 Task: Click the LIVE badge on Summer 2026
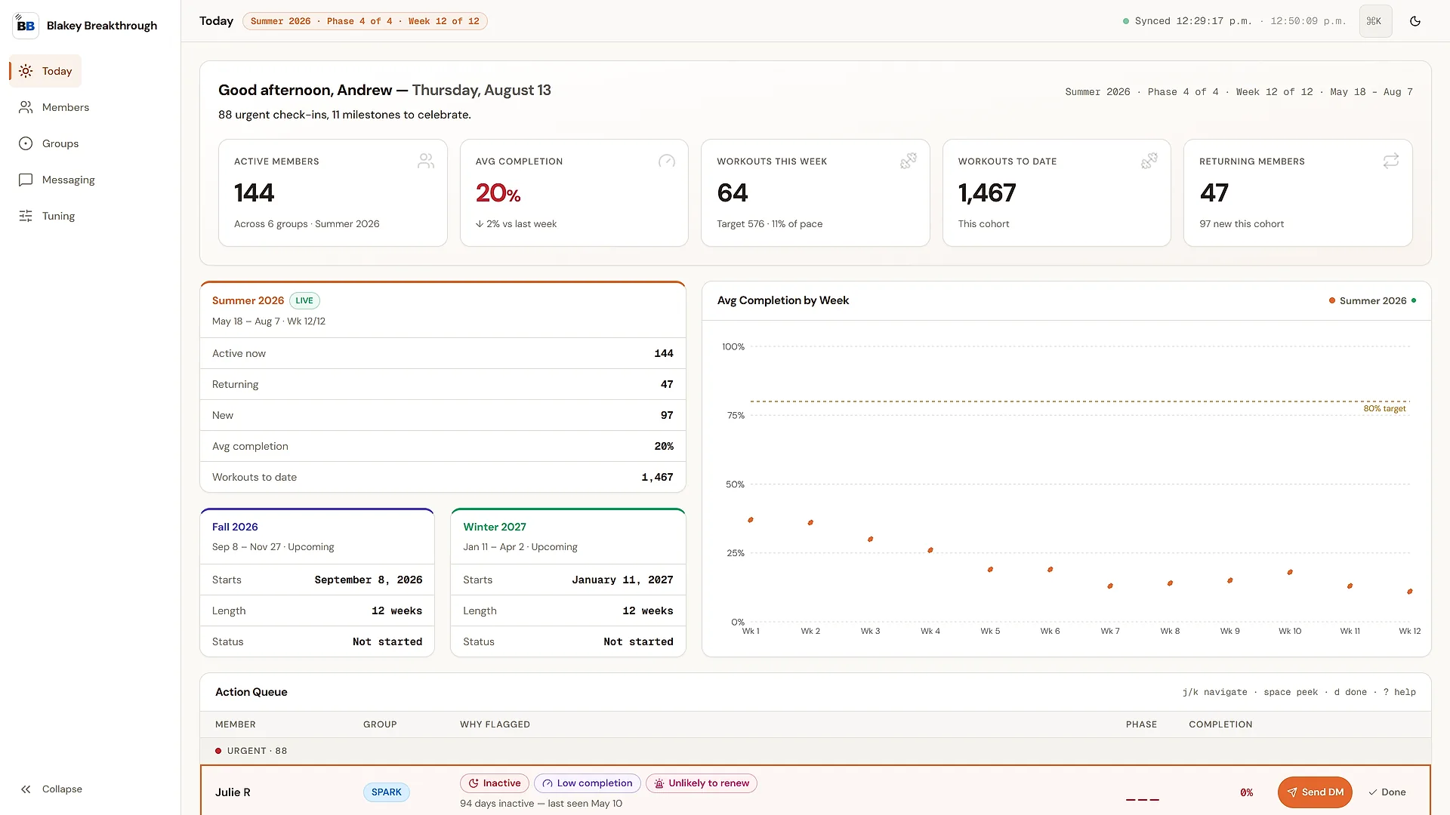pyautogui.click(x=304, y=300)
